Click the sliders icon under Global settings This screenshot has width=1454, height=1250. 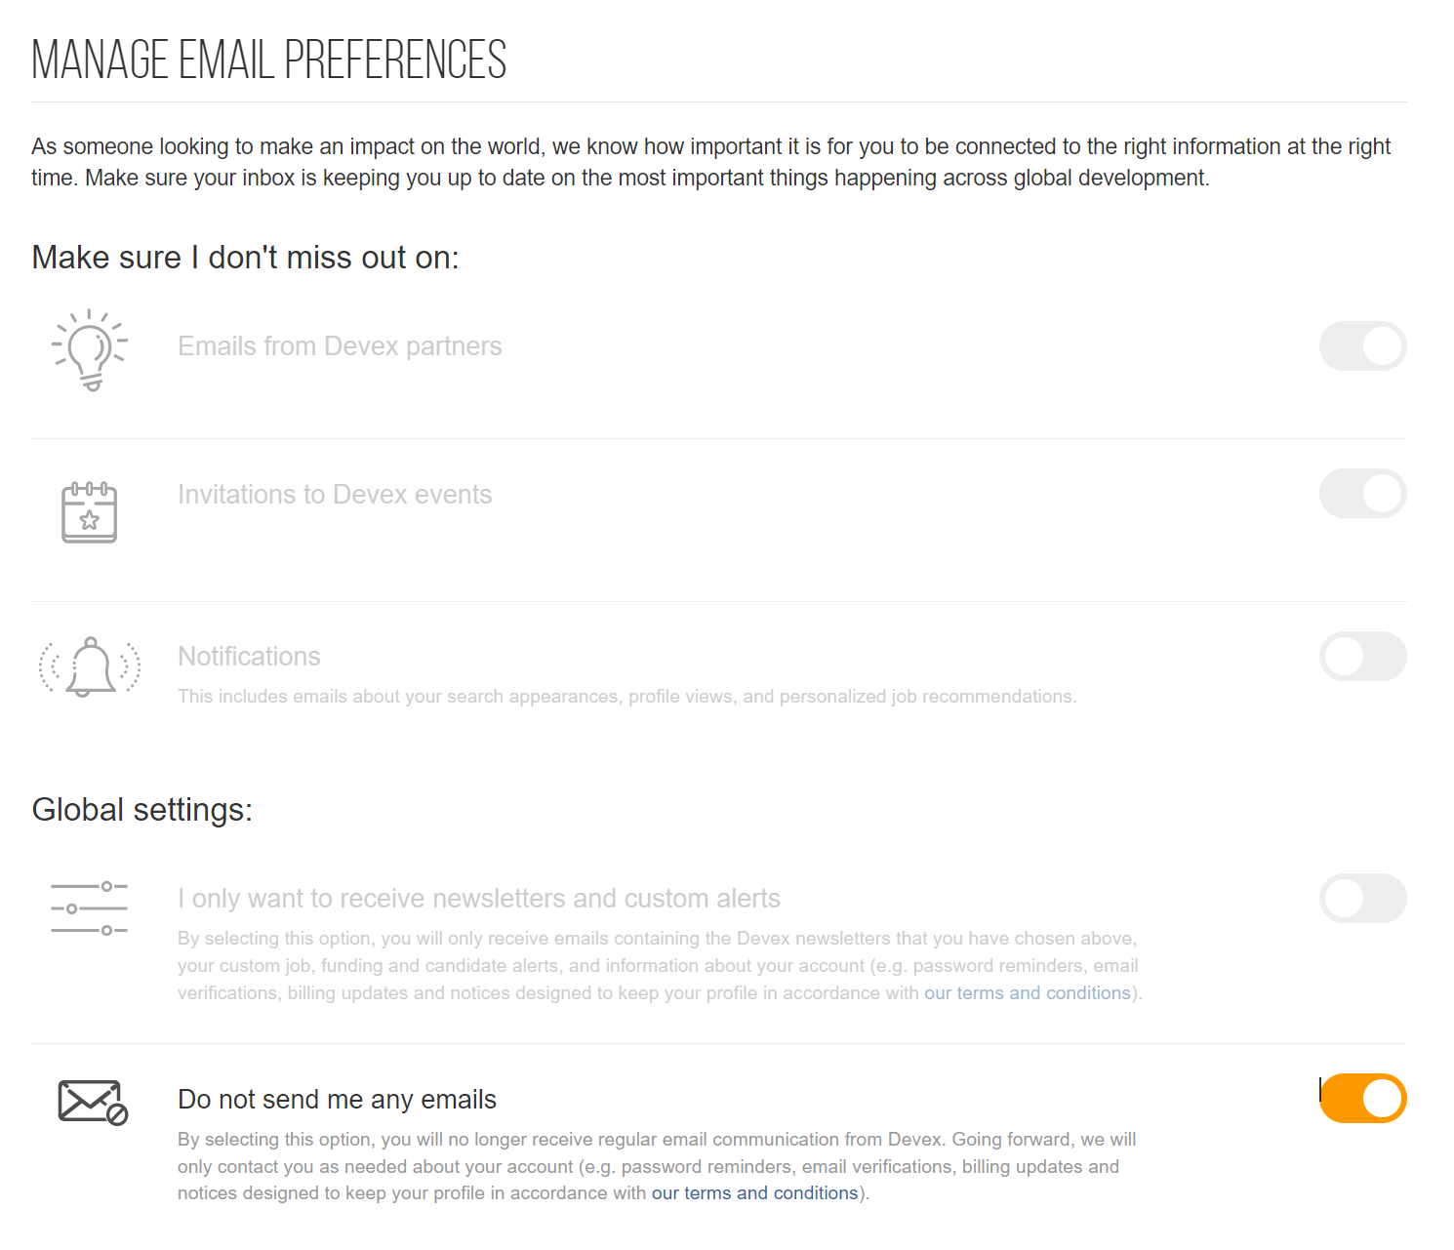(x=90, y=908)
